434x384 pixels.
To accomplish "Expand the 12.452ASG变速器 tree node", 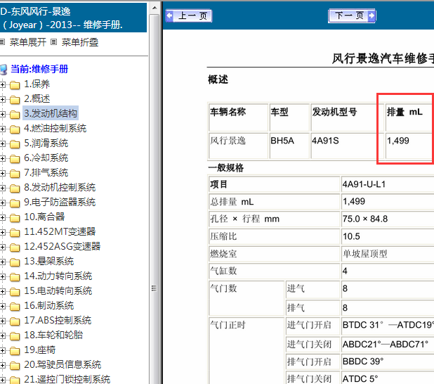I will pos(3,247).
